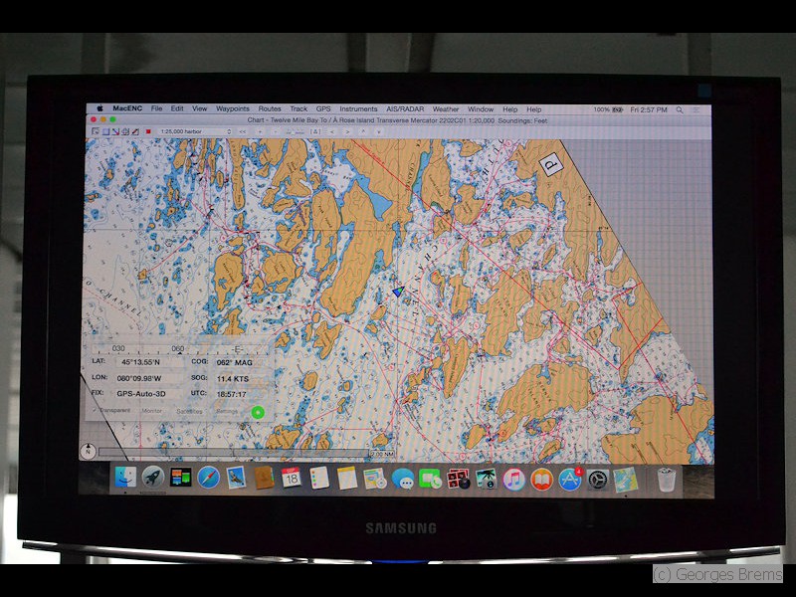Screen dimensions: 796x597
Task: Launch Safari from the Dock
Action: 209,478
